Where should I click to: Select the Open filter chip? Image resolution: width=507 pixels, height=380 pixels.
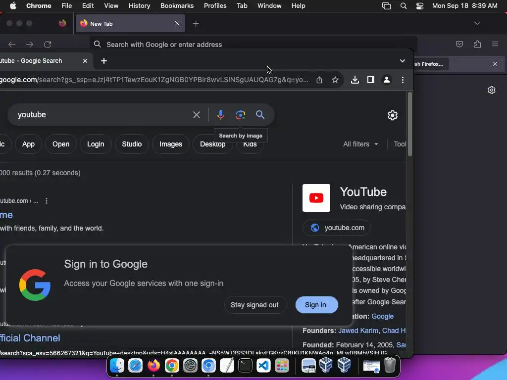click(x=61, y=144)
